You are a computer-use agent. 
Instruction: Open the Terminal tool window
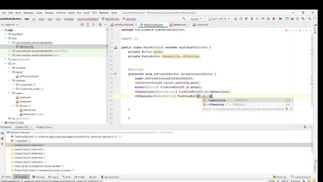[x=38, y=177]
